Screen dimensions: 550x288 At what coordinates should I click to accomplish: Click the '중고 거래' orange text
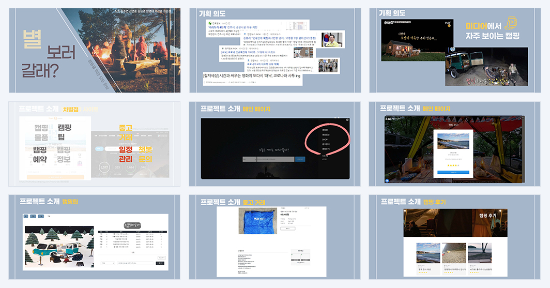pyautogui.click(x=126, y=132)
